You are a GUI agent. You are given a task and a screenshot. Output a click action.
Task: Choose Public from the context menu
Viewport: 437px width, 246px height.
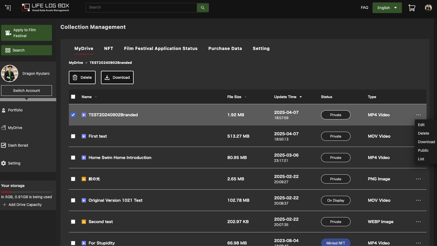pyautogui.click(x=423, y=150)
